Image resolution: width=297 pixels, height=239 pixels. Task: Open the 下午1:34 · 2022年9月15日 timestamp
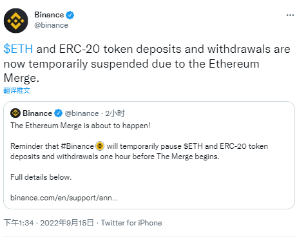[x=49, y=223]
